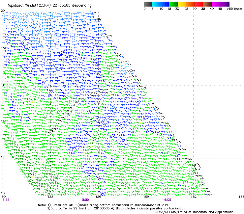This screenshot has height=214, width=244.
Task: Click the latitude label '10'
Action: pyautogui.click(x=3, y=193)
